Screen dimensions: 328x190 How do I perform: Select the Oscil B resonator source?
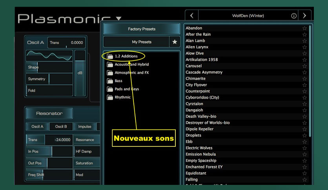[61, 126]
